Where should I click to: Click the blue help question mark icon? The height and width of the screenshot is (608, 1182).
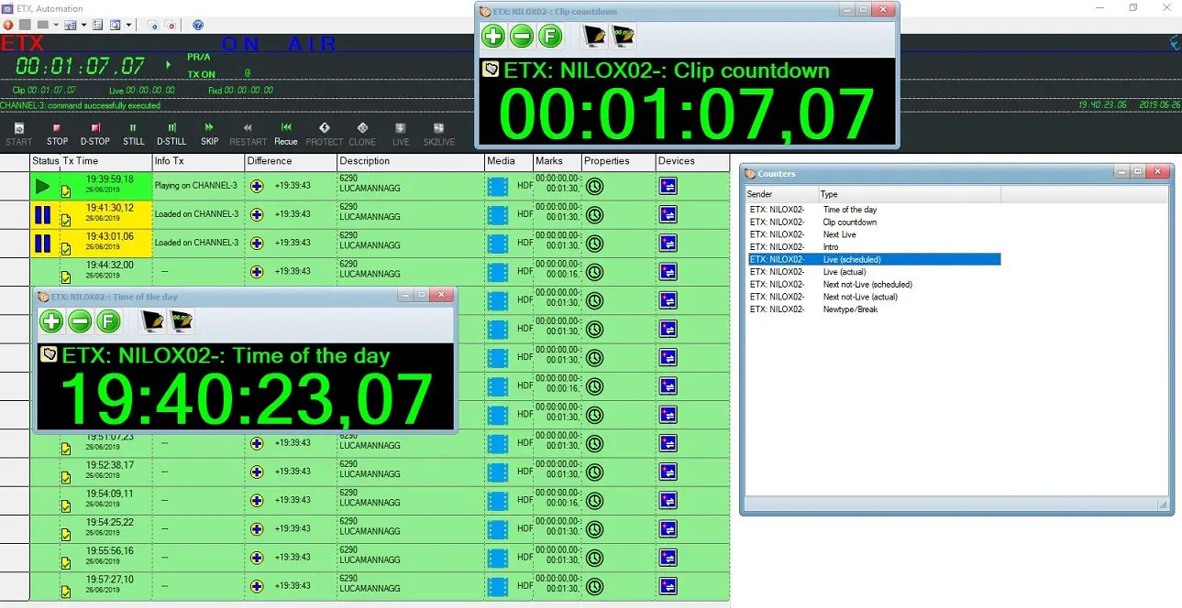(x=198, y=25)
